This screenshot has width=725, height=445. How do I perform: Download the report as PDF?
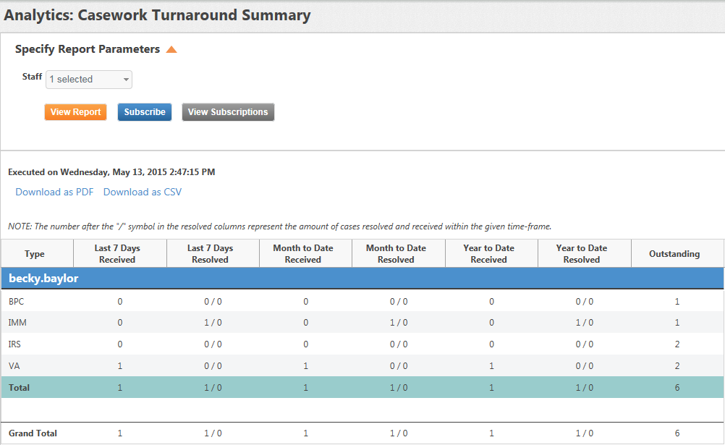pos(54,192)
